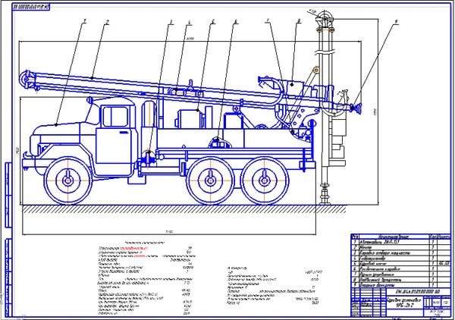Click parts list row number 5
The height and width of the screenshot is (320, 455).
[x=400, y=264]
